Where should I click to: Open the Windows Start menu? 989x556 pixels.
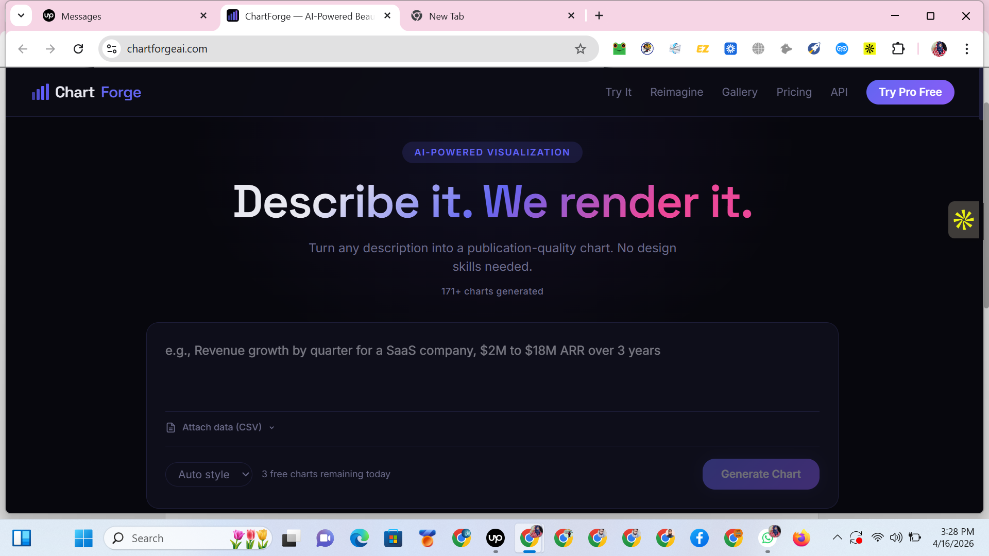coord(83,538)
